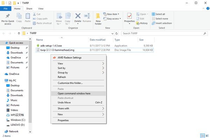Expand the address bar history dropdown
Screen dimensions: 210x138
112,34
